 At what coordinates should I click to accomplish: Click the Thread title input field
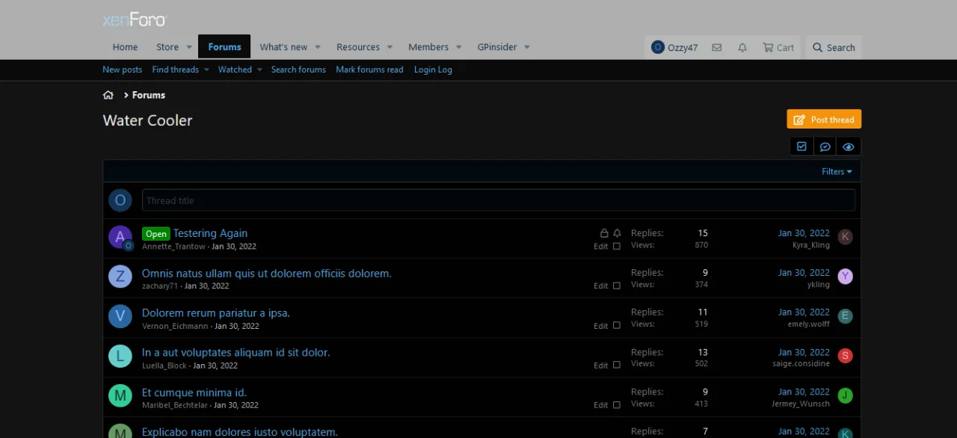click(x=498, y=200)
